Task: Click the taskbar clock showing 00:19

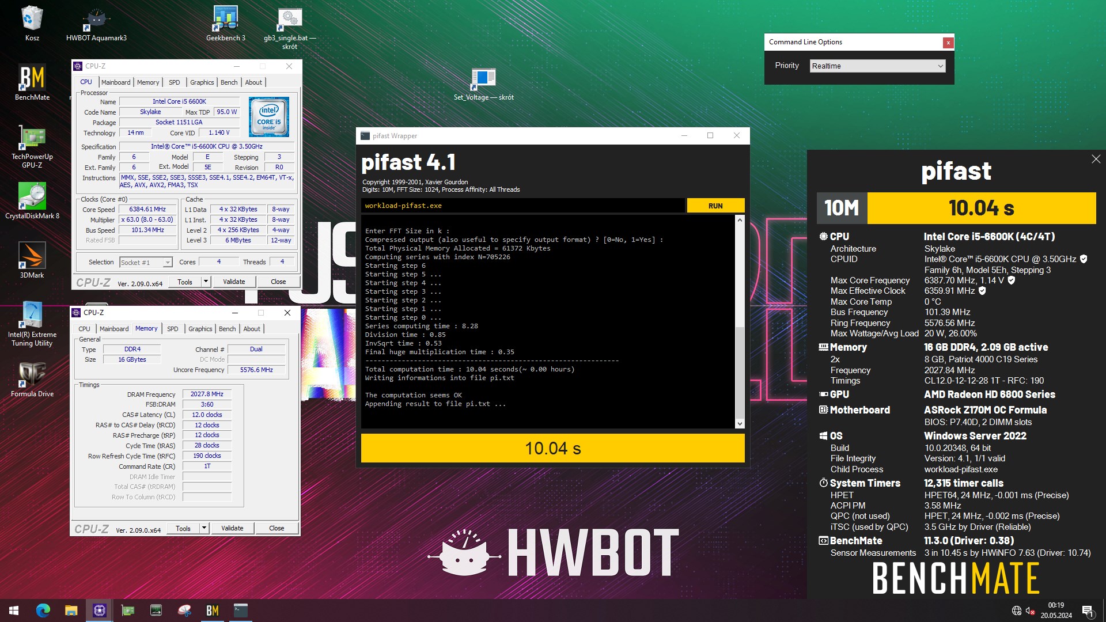Action: [1056, 610]
